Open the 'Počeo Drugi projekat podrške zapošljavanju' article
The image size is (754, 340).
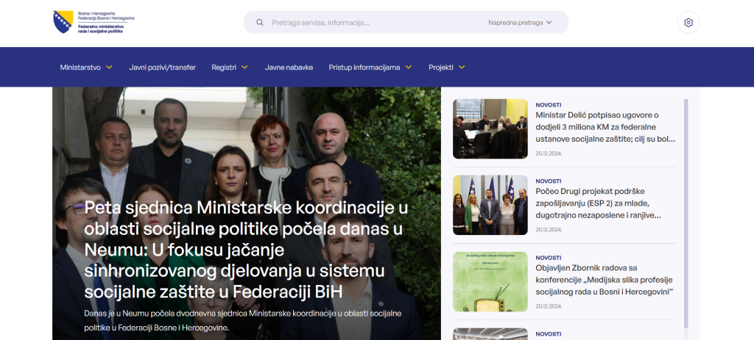[x=599, y=203]
